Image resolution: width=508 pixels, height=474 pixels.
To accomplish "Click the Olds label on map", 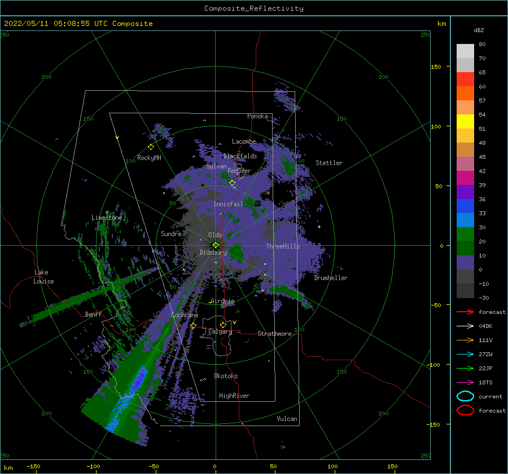I will (x=215, y=235).
